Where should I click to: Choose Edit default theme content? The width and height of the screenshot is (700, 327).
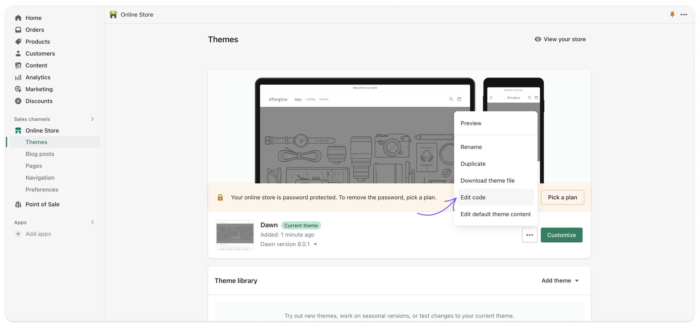[x=496, y=214]
